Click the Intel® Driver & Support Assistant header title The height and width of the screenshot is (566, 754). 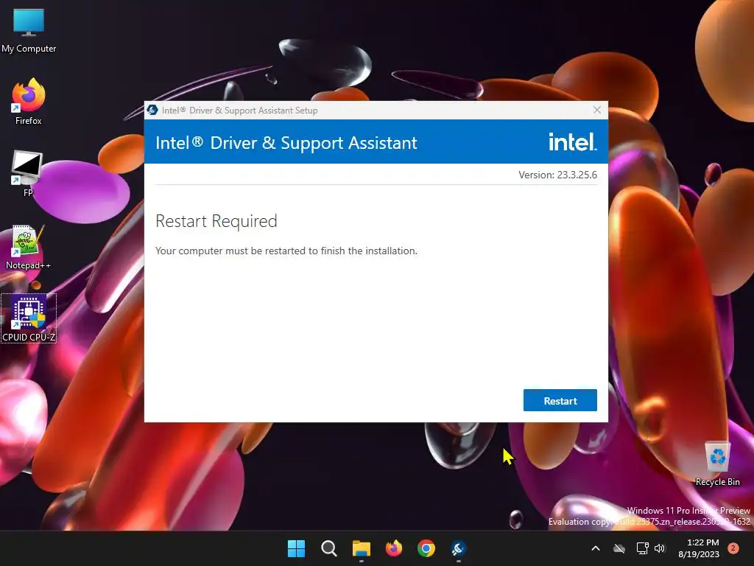click(286, 143)
